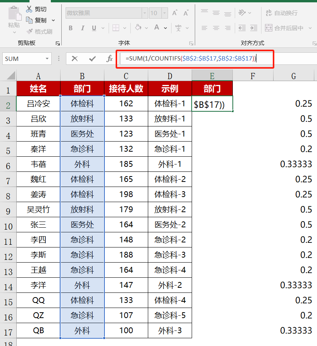This screenshot has width=317, height=346.
Task: Click the align left icon
Action: pos(204,28)
